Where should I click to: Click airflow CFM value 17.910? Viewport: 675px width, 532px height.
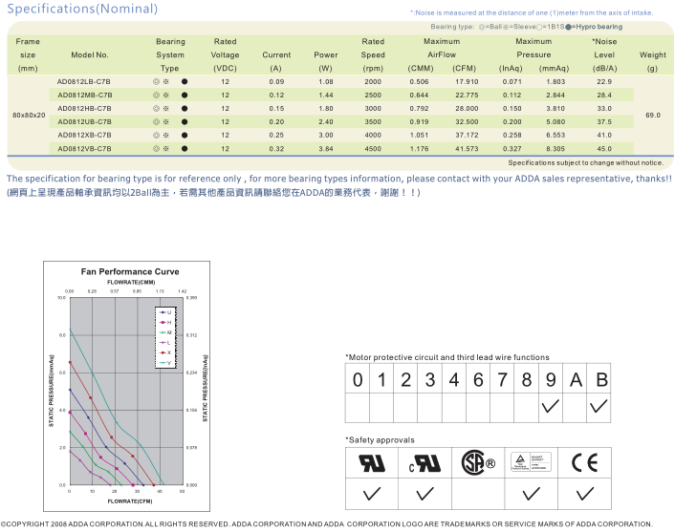(x=467, y=82)
